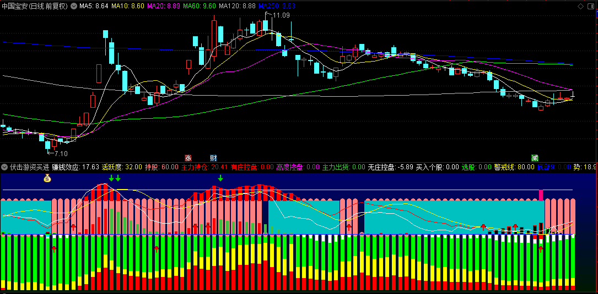Select the MA5: 8.64 label

[x=94, y=6]
